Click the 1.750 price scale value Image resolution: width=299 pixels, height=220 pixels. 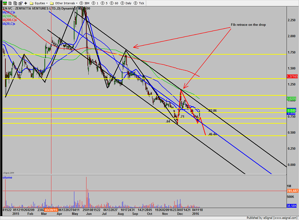click(292, 52)
